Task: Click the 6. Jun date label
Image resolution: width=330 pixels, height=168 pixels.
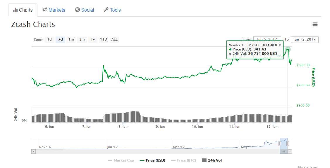Action: pyautogui.click(x=49, y=127)
